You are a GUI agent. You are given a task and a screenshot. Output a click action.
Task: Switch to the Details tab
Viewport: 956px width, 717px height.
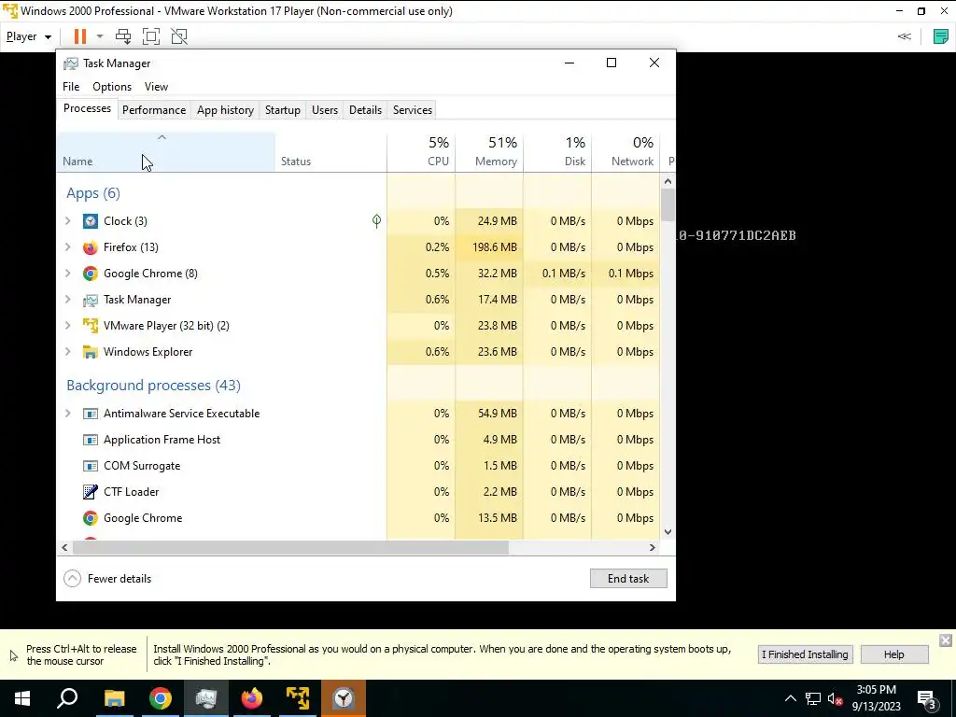365,110
